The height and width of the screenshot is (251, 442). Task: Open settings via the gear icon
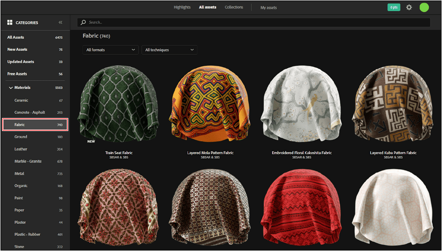[x=409, y=8]
